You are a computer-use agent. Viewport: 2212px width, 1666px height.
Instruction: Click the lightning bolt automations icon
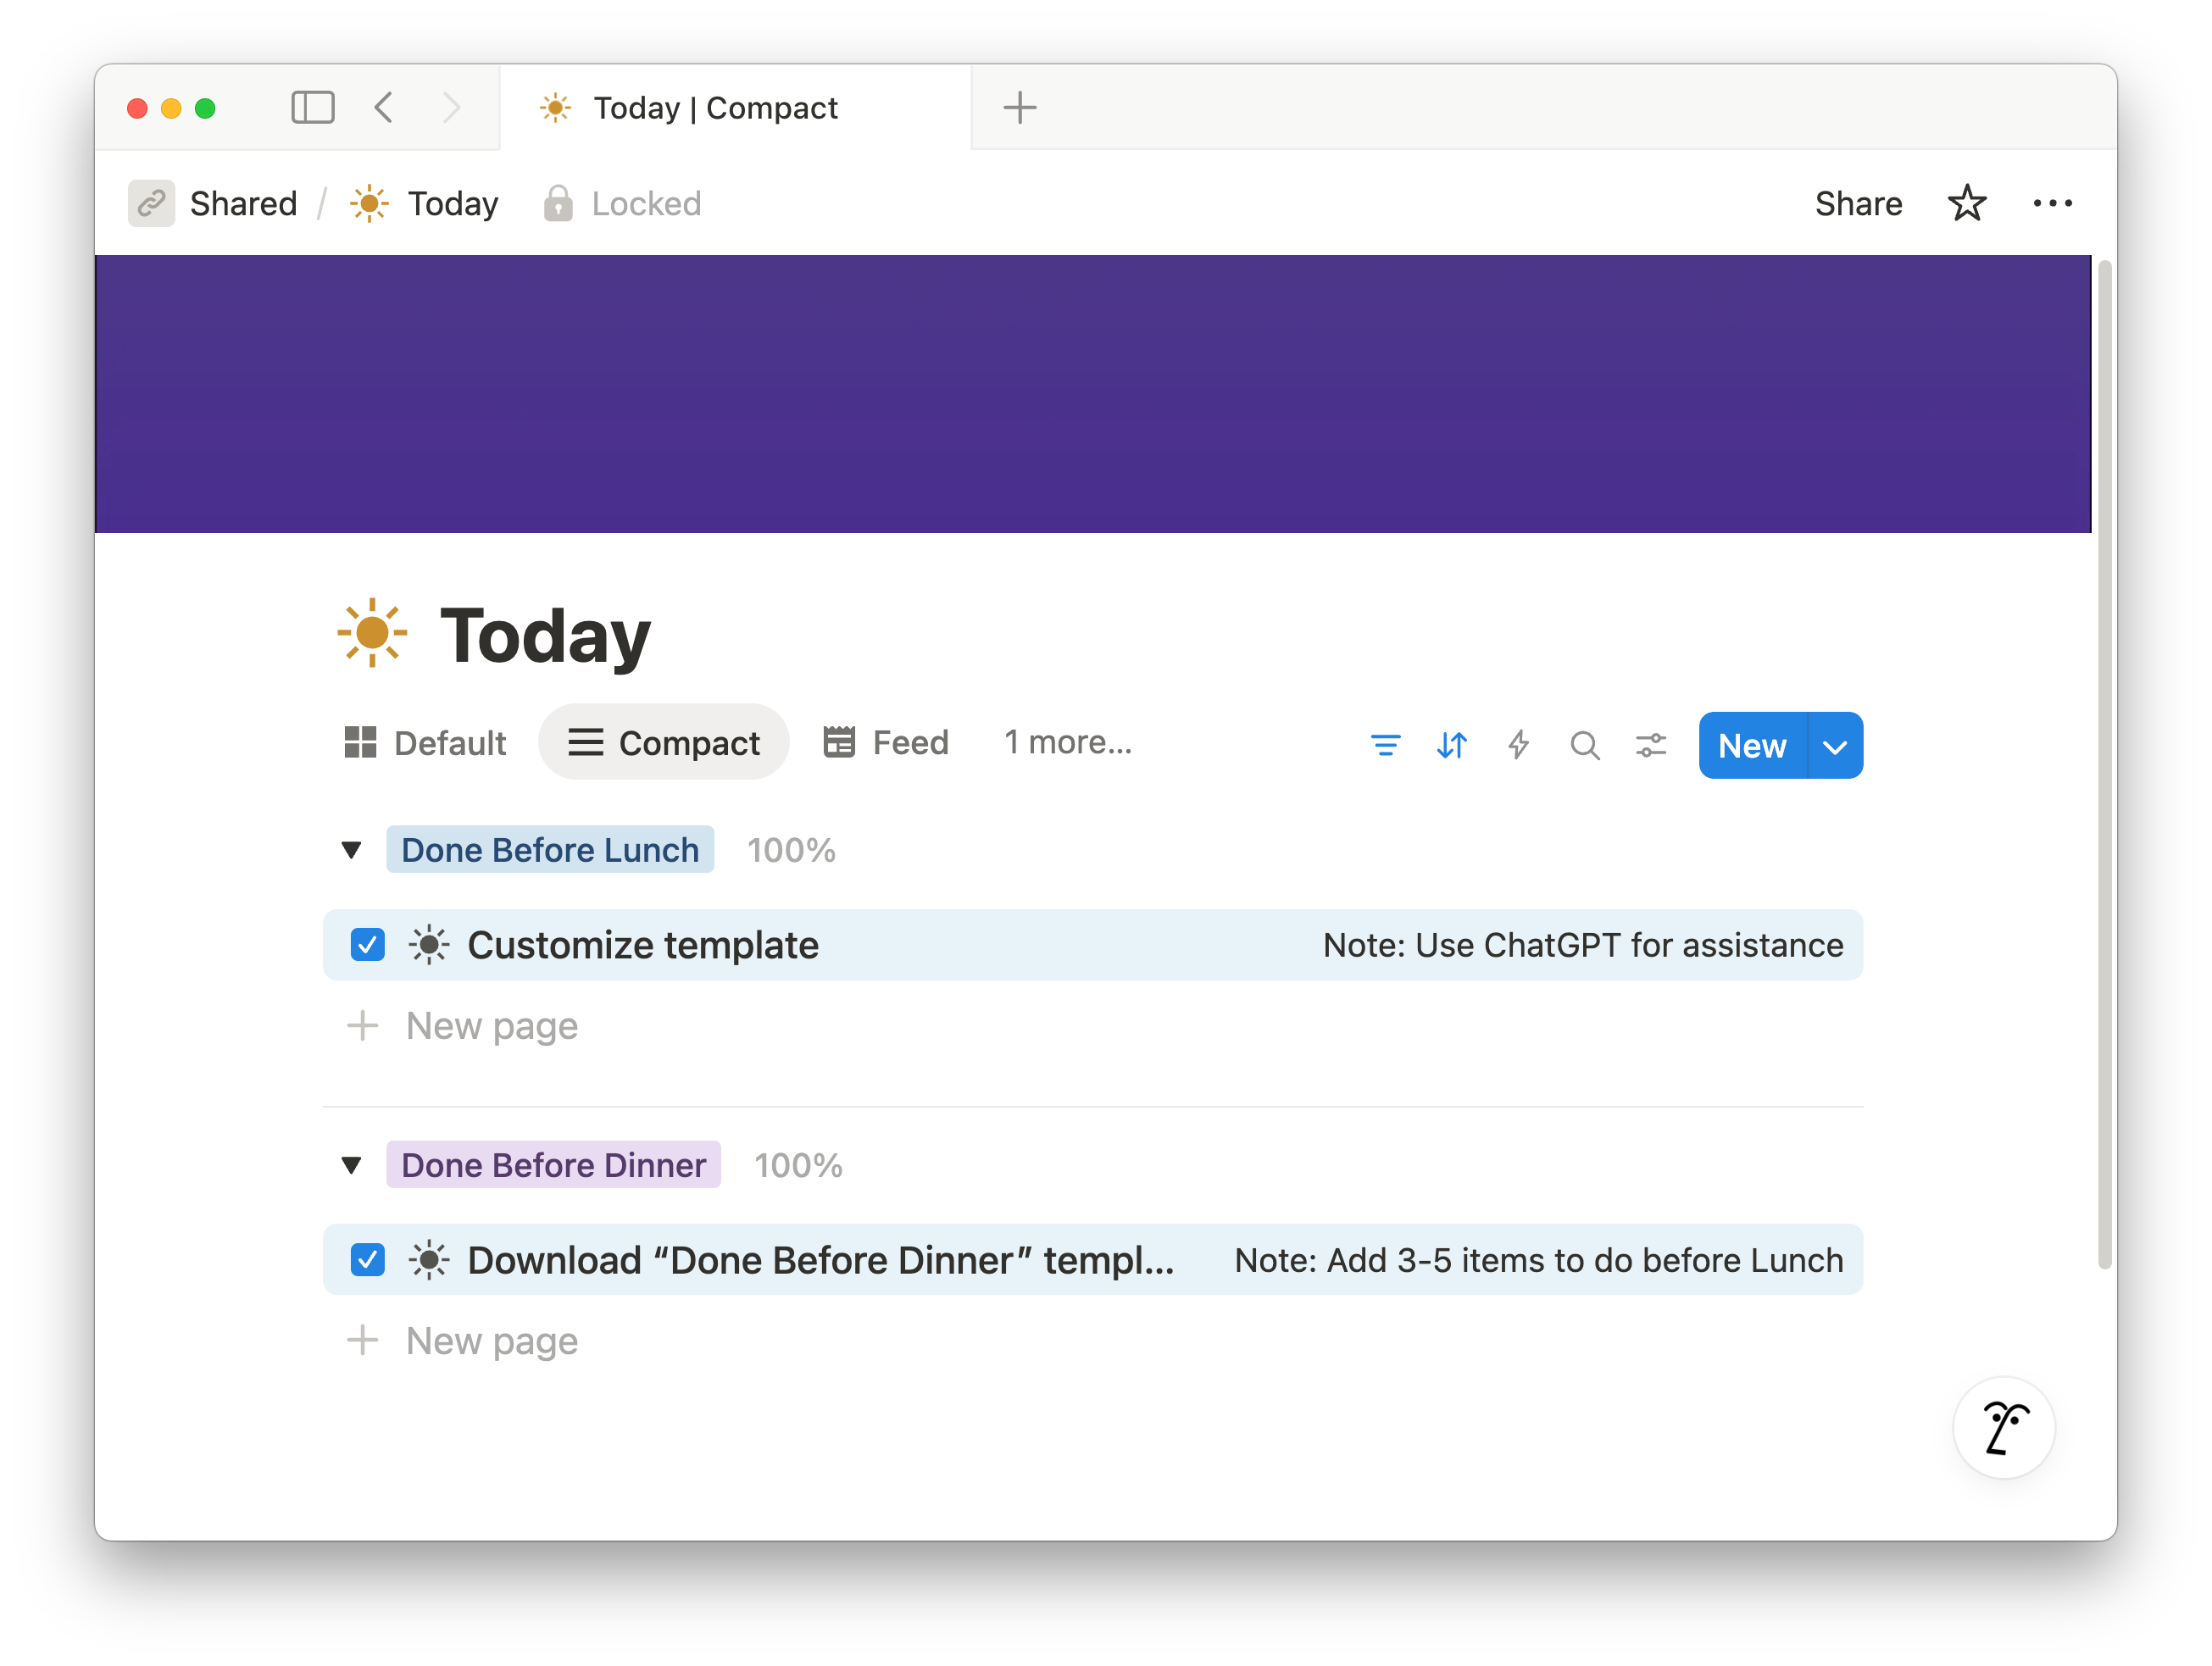[1518, 745]
